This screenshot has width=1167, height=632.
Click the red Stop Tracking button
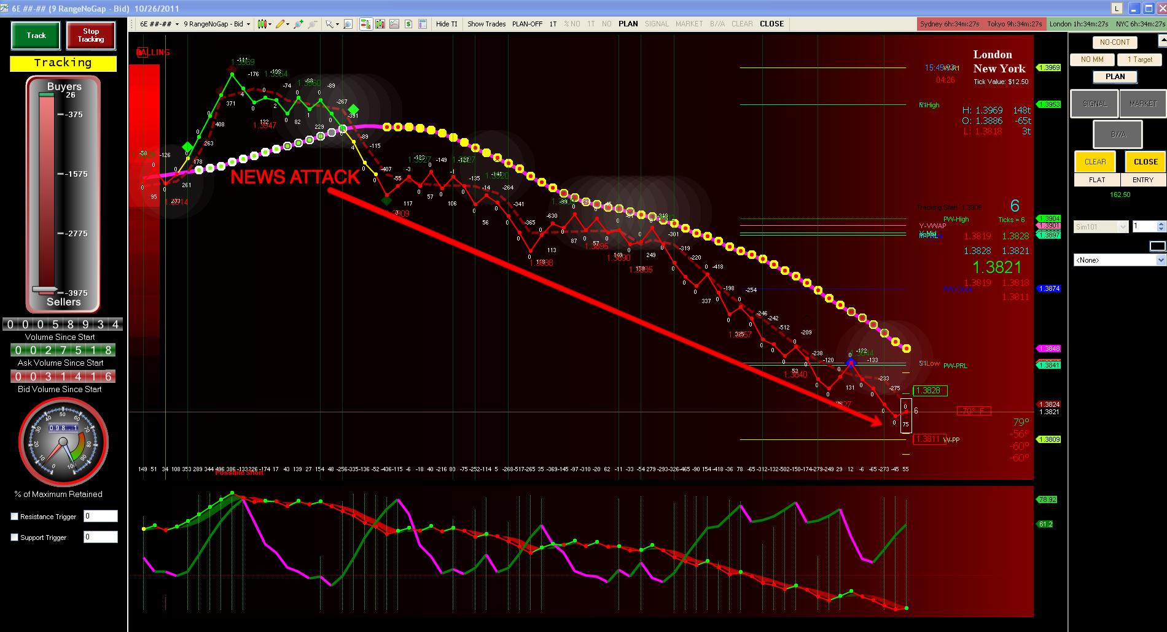click(x=91, y=36)
